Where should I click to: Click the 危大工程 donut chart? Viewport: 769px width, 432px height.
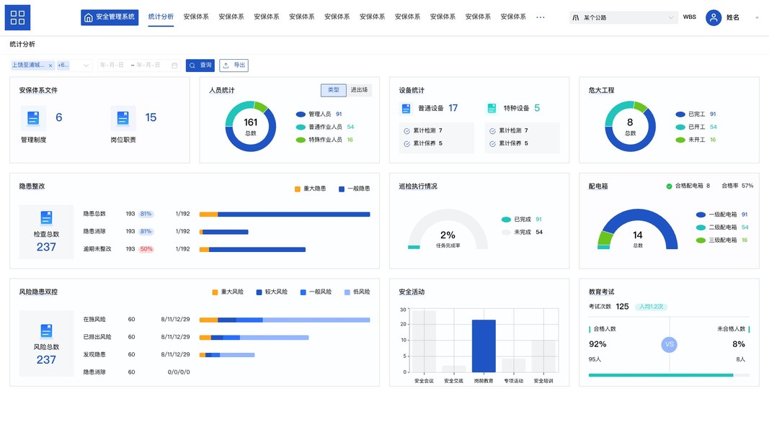(630, 127)
